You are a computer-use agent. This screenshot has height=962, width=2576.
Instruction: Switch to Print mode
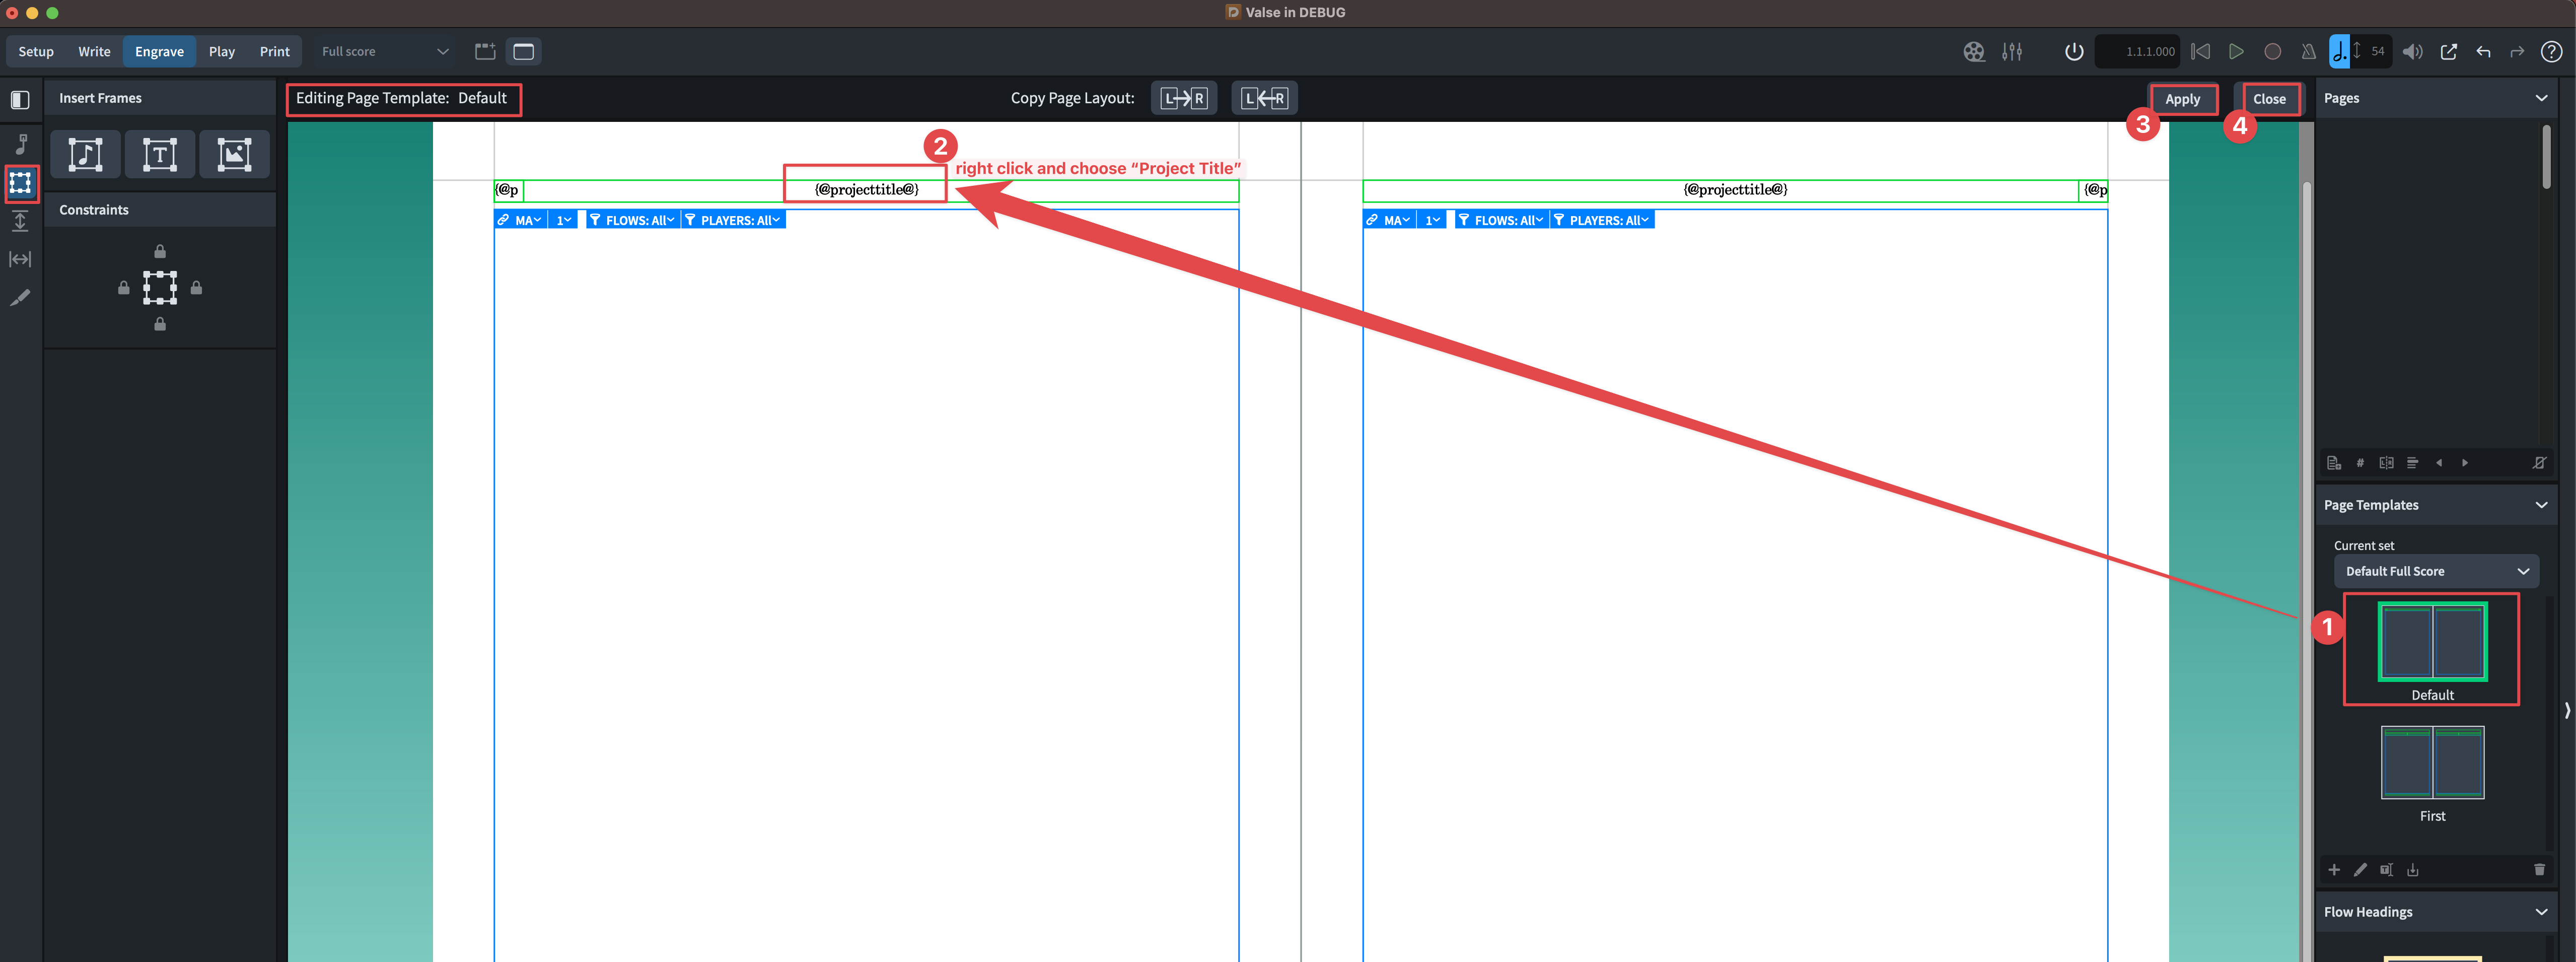coord(274,51)
